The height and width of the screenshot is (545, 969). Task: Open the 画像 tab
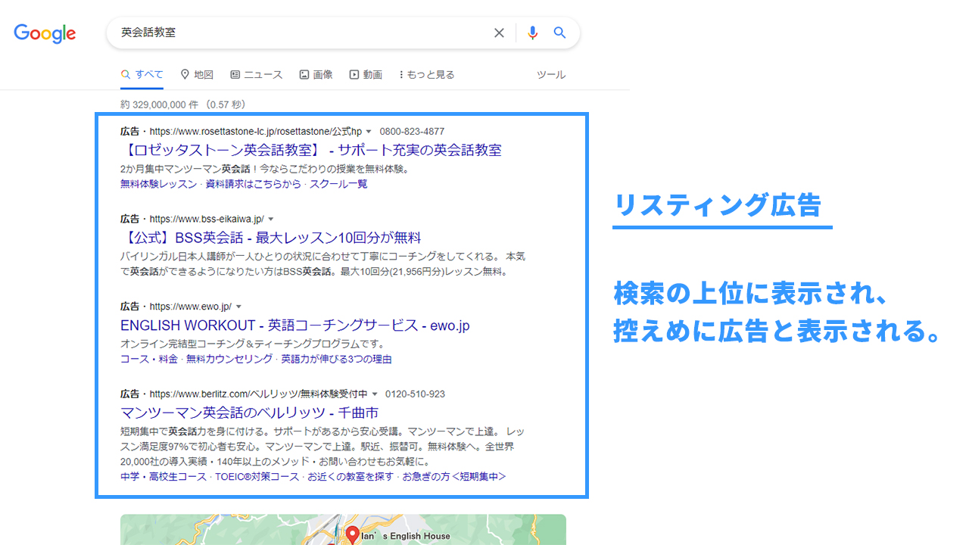click(x=316, y=74)
